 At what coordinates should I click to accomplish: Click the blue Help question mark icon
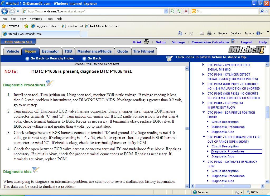(258, 33)
